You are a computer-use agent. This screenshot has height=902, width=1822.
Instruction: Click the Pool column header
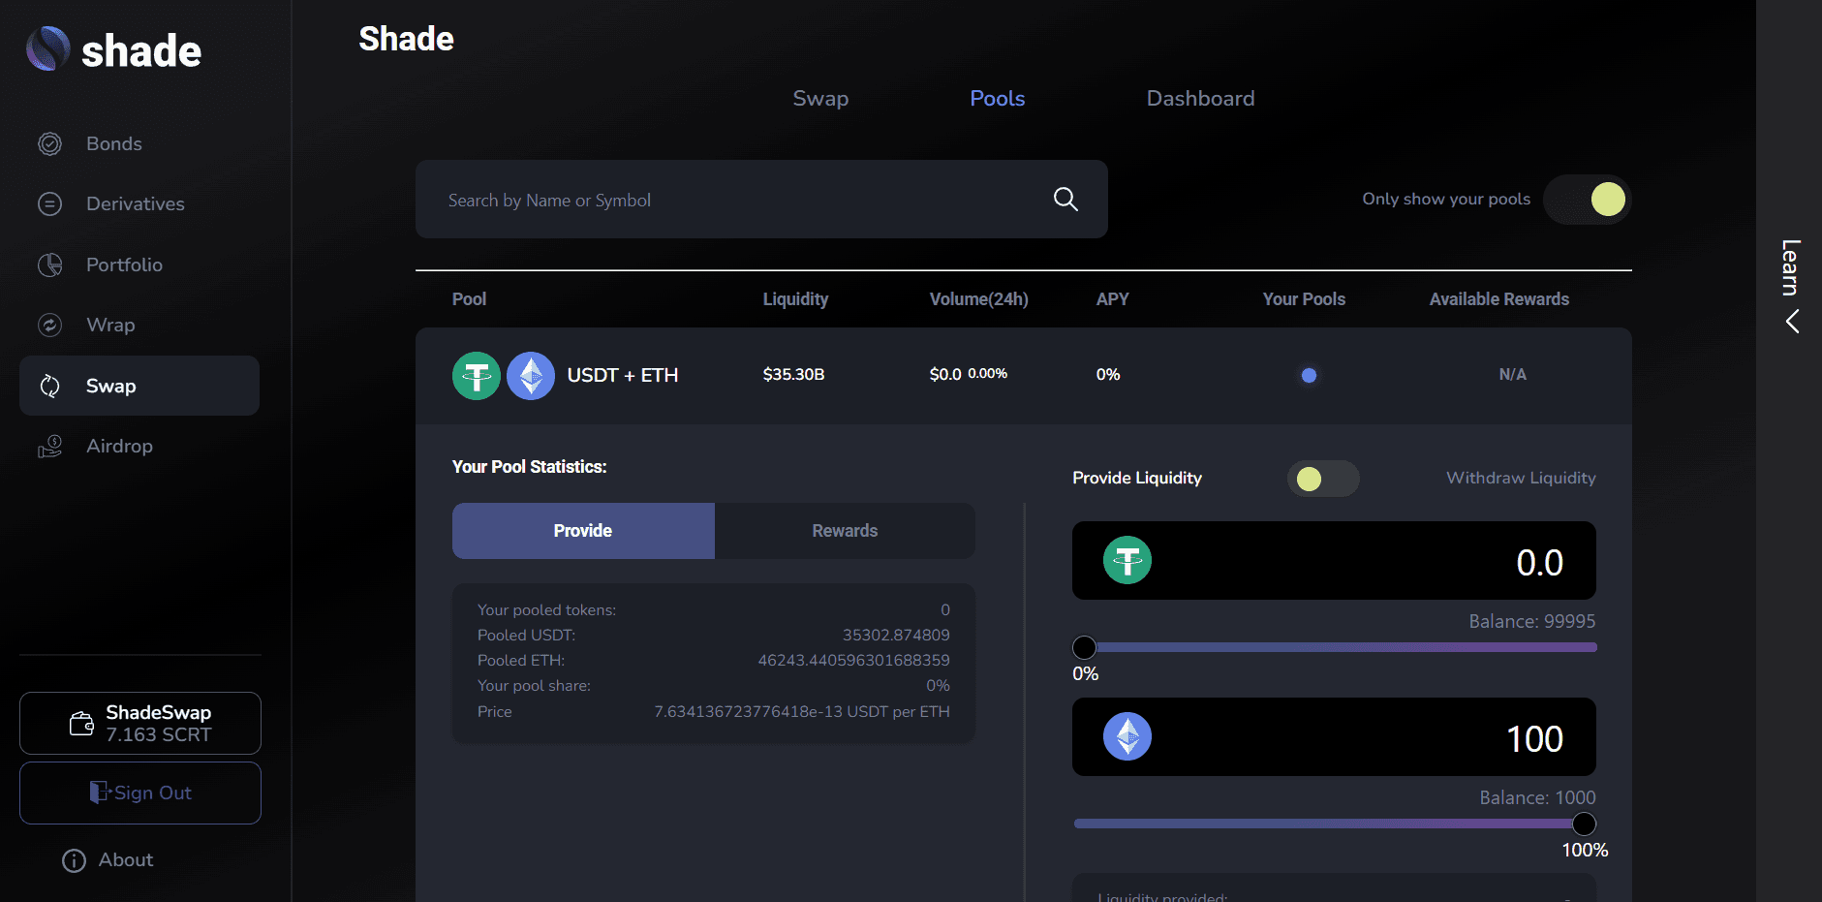click(x=469, y=299)
